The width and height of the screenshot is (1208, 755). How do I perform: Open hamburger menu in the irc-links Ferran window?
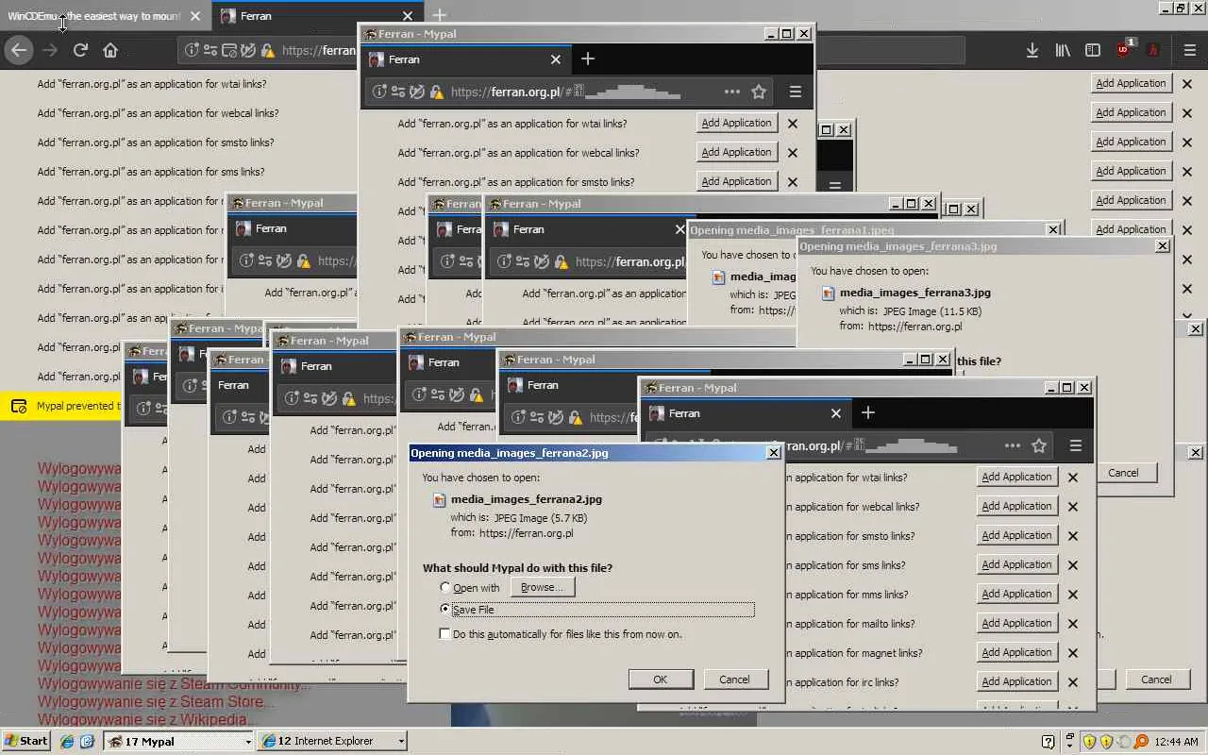point(1075,445)
